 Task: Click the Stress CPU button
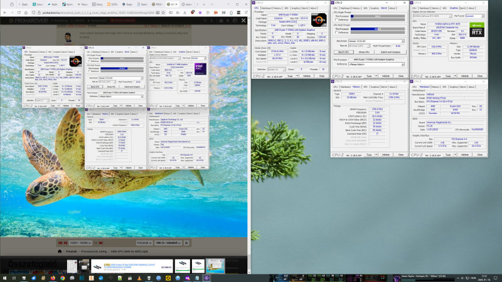point(364,52)
